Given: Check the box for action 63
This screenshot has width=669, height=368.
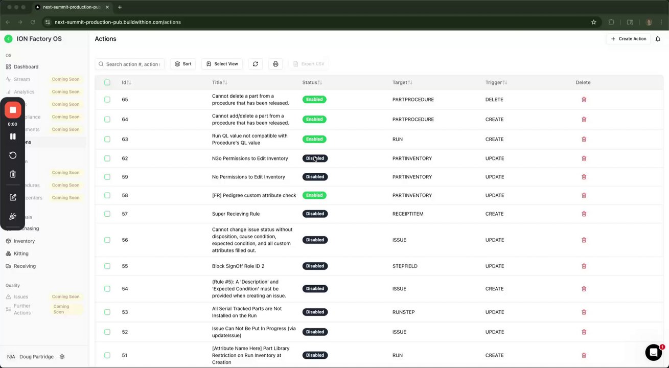Looking at the screenshot, I should [107, 139].
